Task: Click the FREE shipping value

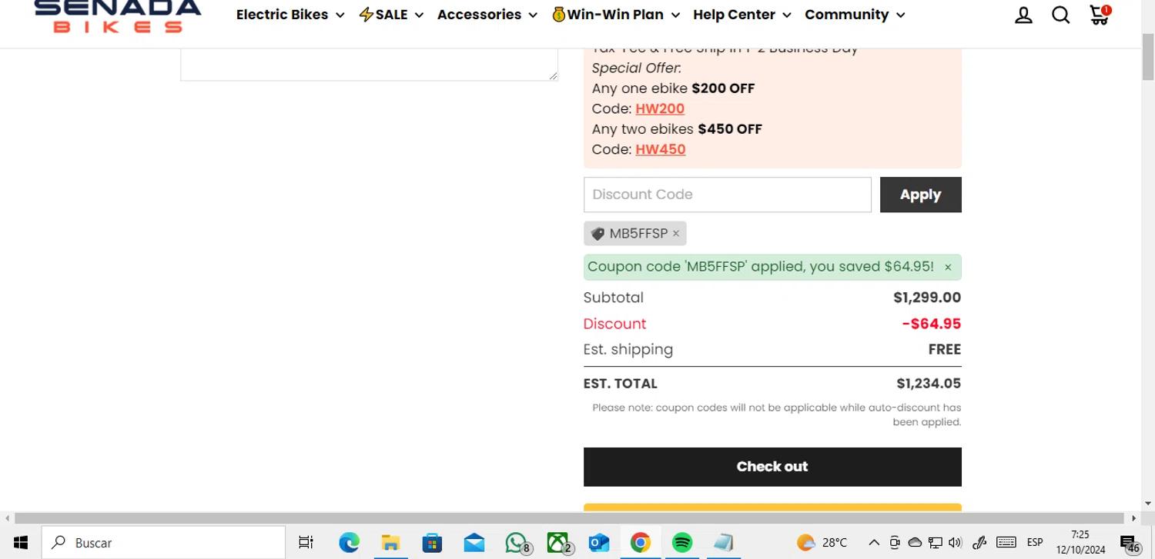Action: click(945, 349)
